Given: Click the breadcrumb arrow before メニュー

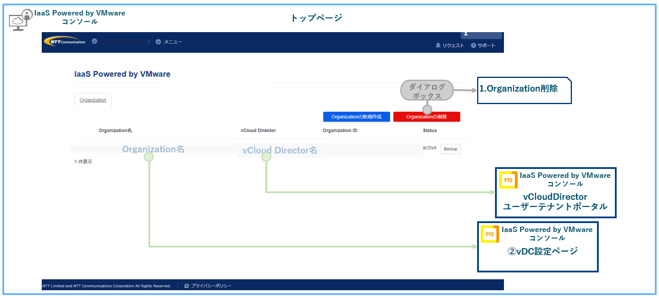Looking at the screenshot, I should coord(149,42).
